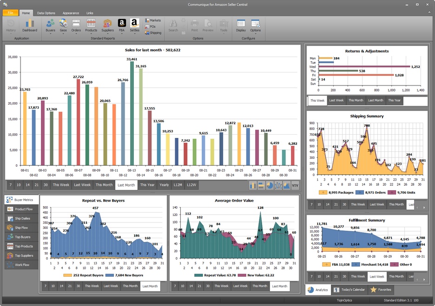This screenshot has width=435, height=306.
Task: Open Today's Calendar tab
Action: click(x=349, y=290)
